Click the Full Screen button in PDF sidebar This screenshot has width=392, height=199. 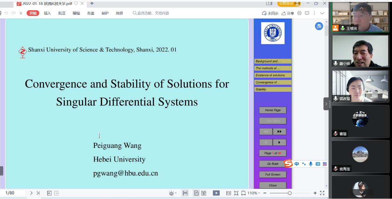pyautogui.click(x=273, y=174)
